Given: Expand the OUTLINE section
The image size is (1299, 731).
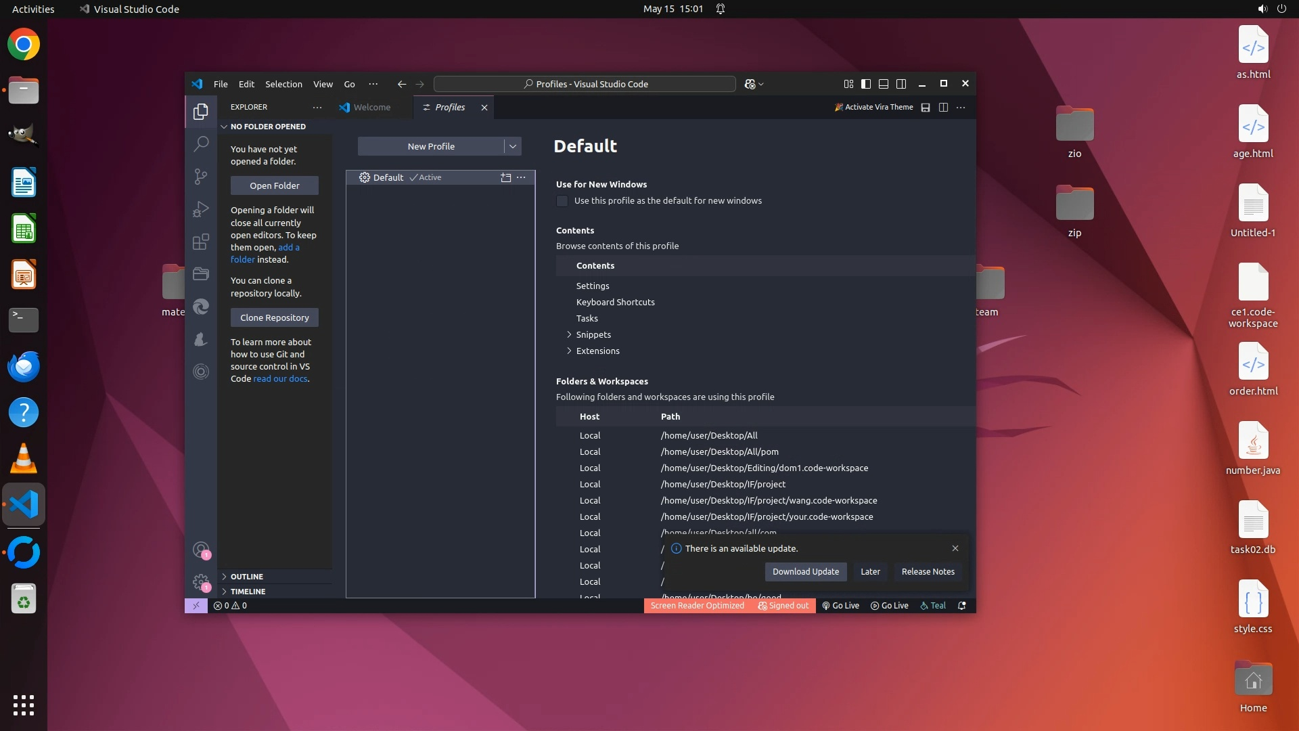Looking at the screenshot, I should [x=247, y=577].
